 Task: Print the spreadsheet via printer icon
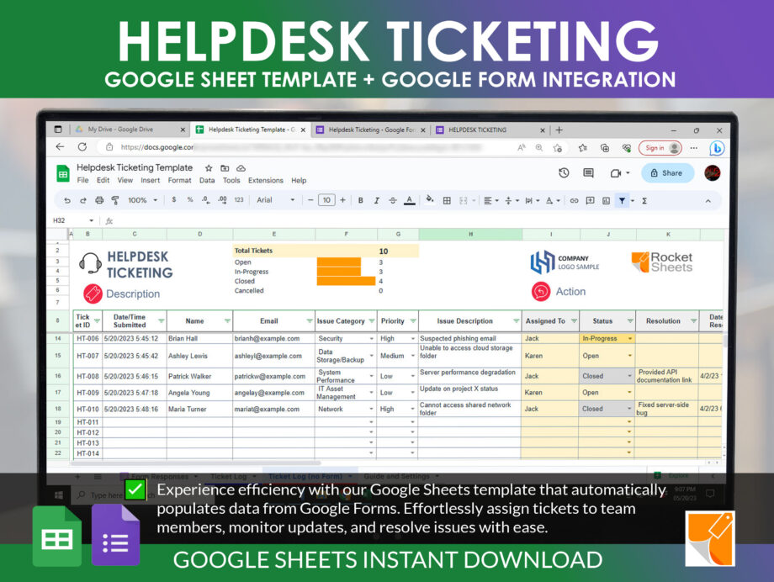[99, 200]
